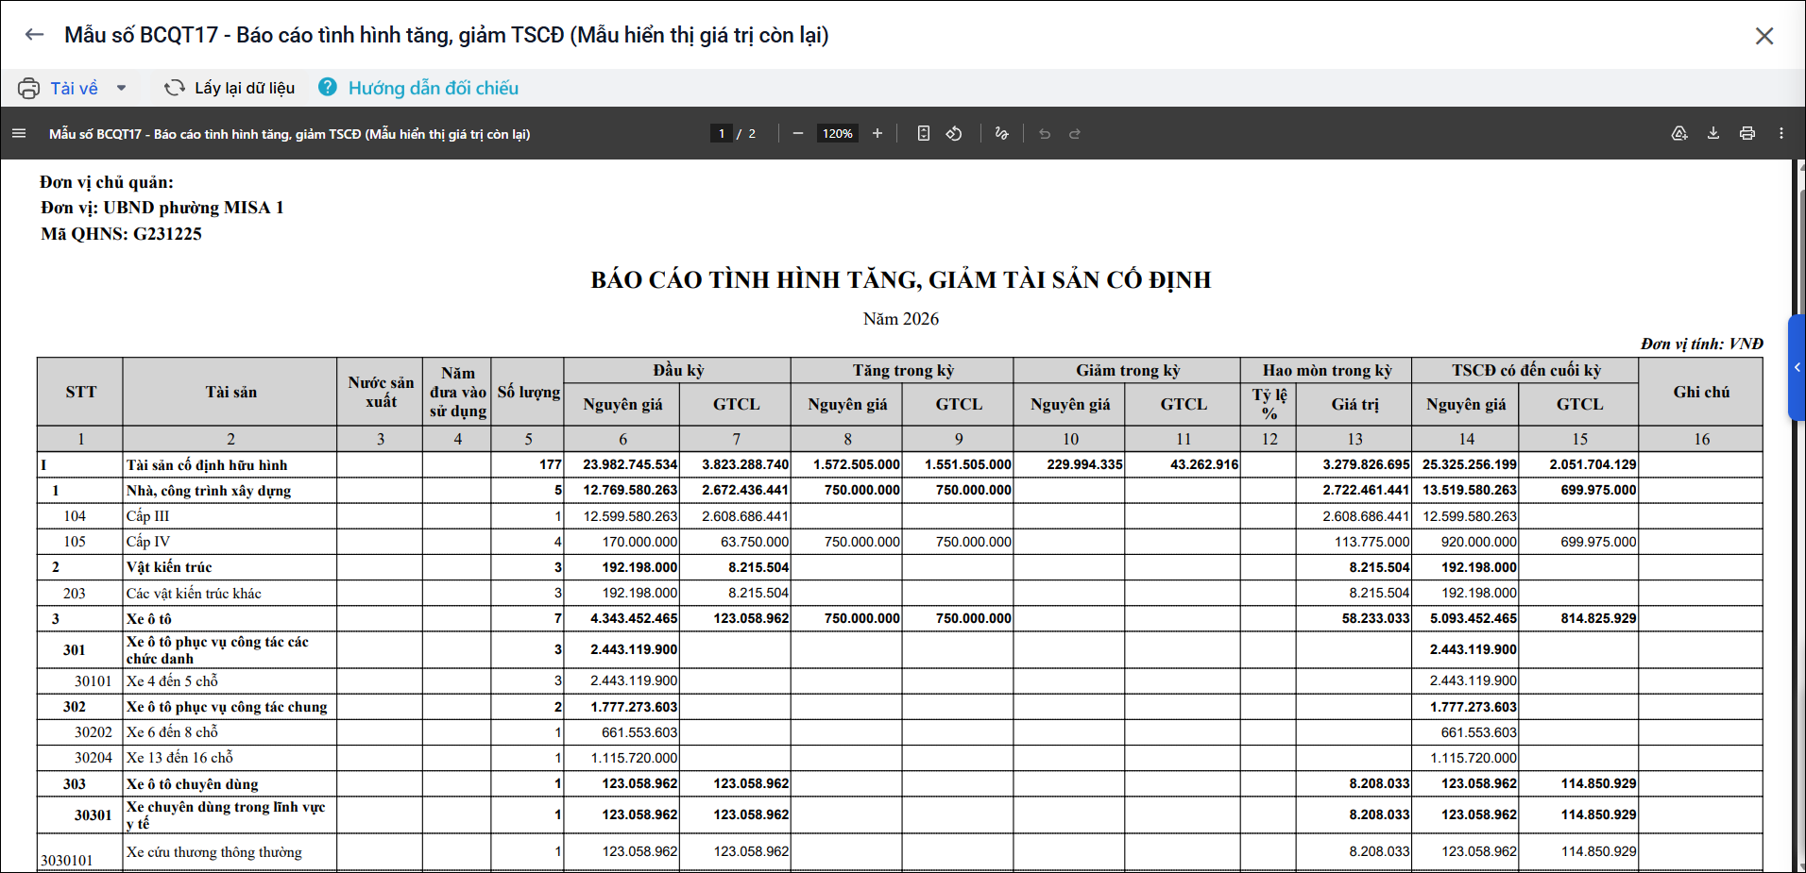The height and width of the screenshot is (873, 1806).
Task: Click the question mark help icon
Action: point(327,87)
